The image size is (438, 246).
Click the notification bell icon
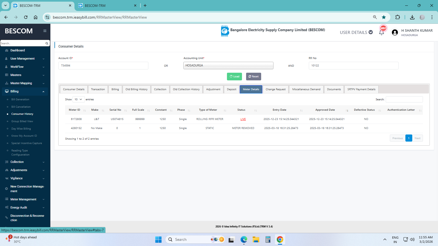tap(381, 33)
